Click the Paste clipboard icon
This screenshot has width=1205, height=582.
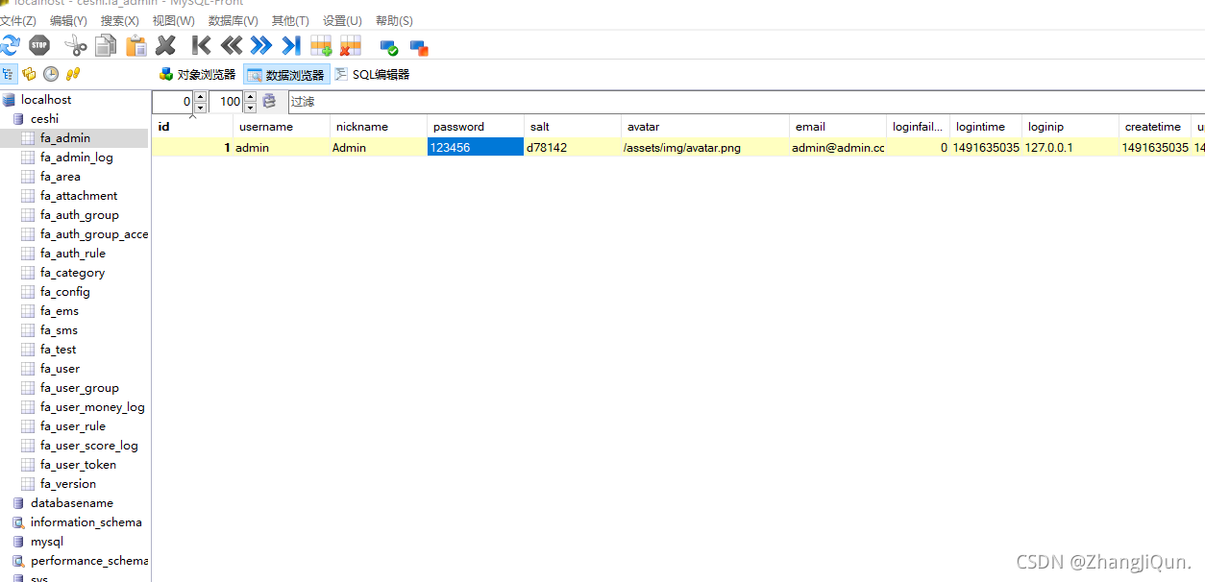pos(135,45)
